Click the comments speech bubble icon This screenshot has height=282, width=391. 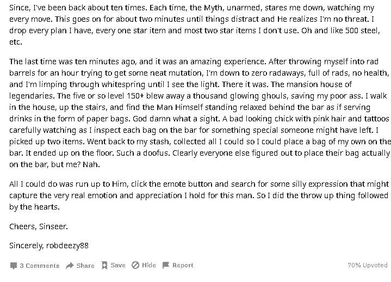coord(13,266)
